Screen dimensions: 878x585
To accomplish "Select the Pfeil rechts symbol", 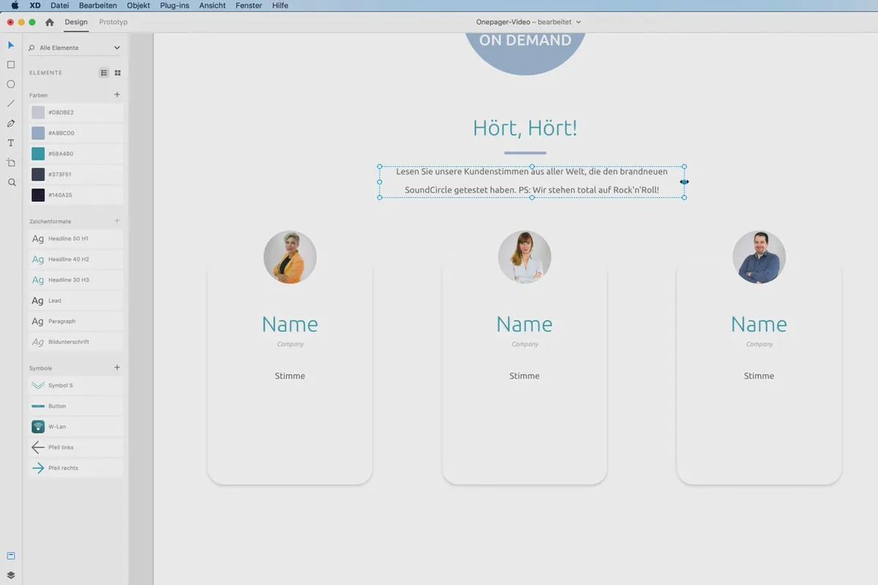I will pos(76,468).
